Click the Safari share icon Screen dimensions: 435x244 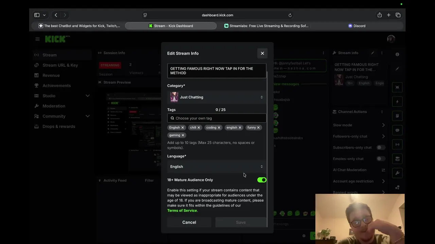tap(380, 15)
